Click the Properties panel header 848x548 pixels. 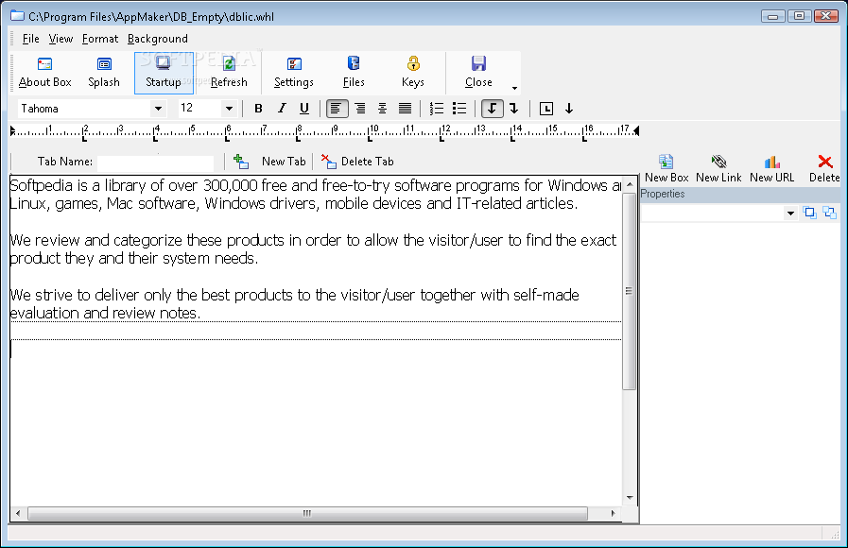740,194
